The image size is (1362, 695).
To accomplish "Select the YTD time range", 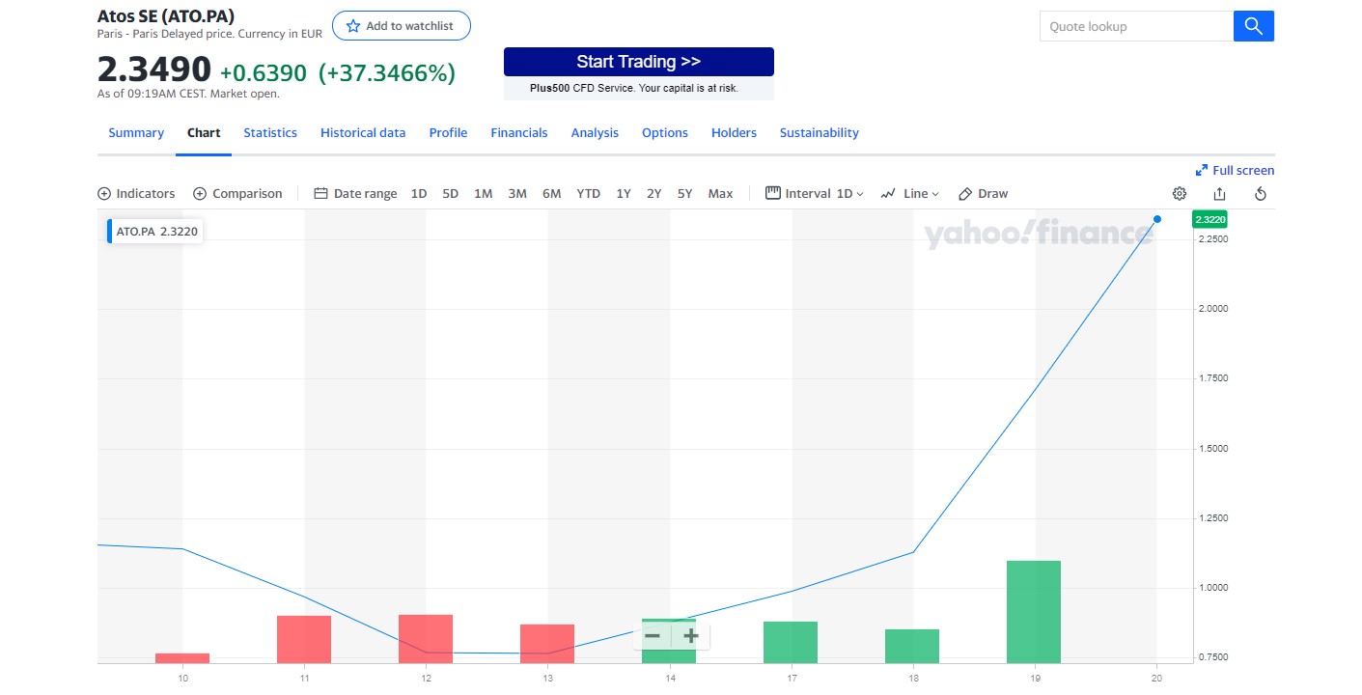I will tap(588, 194).
